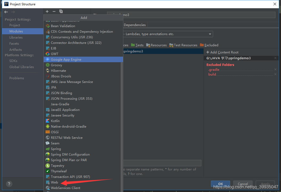This screenshot has width=281, height=192.
Task: Click the RESTful Web Service globe icon
Action: (48, 137)
